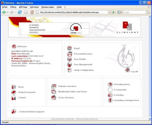The width and height of the screenshot is (152, 125).
Task: Click the Email icon
Action: tap(69, 48)
